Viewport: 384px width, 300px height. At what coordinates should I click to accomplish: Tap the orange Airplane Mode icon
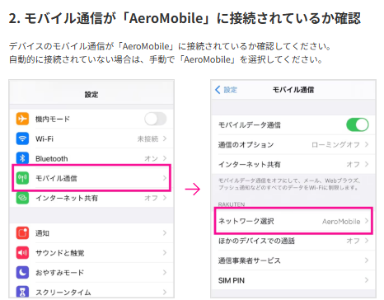click(22, 119)
